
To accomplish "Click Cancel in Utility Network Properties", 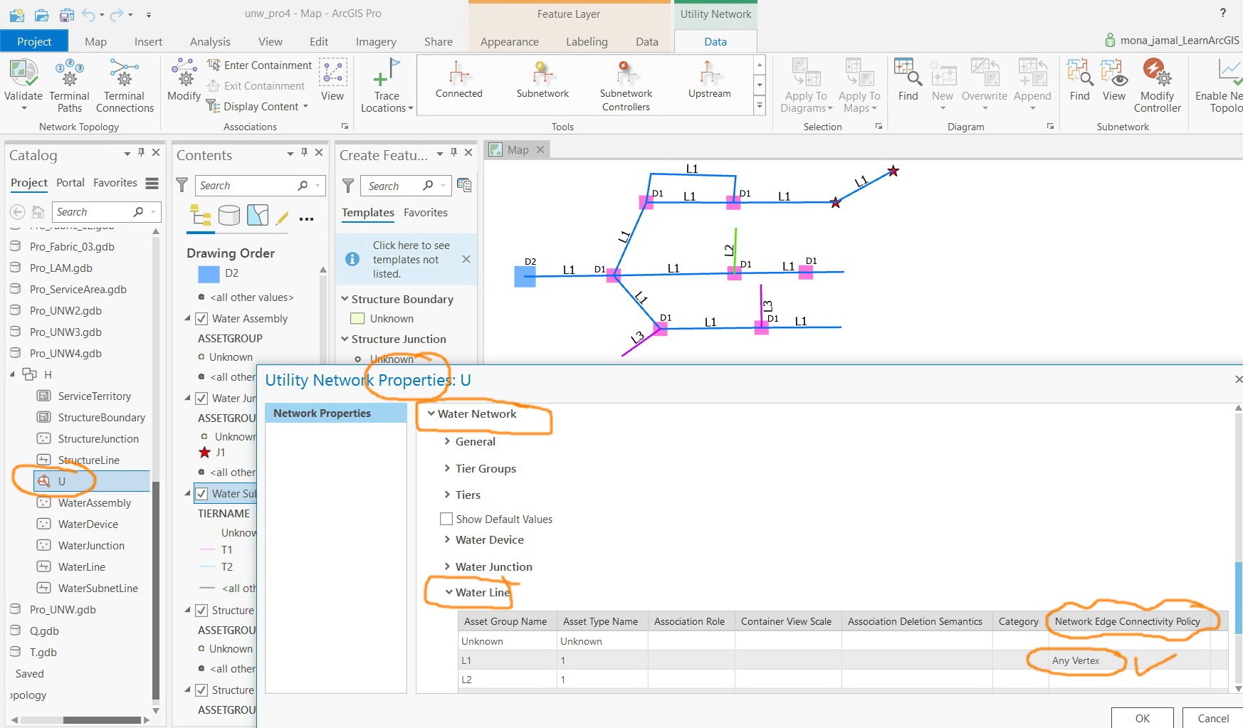I will coord(1213,718).
